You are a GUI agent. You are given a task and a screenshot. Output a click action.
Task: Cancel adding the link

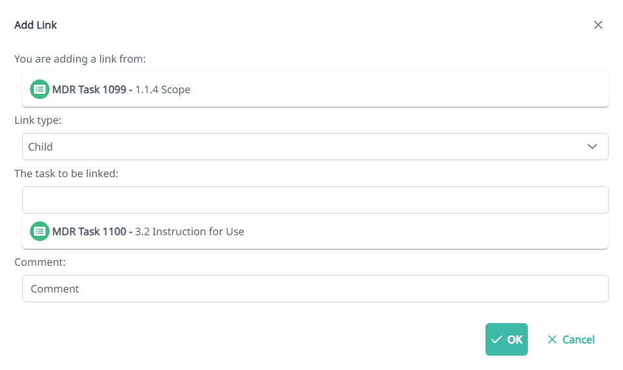(571, 339)
